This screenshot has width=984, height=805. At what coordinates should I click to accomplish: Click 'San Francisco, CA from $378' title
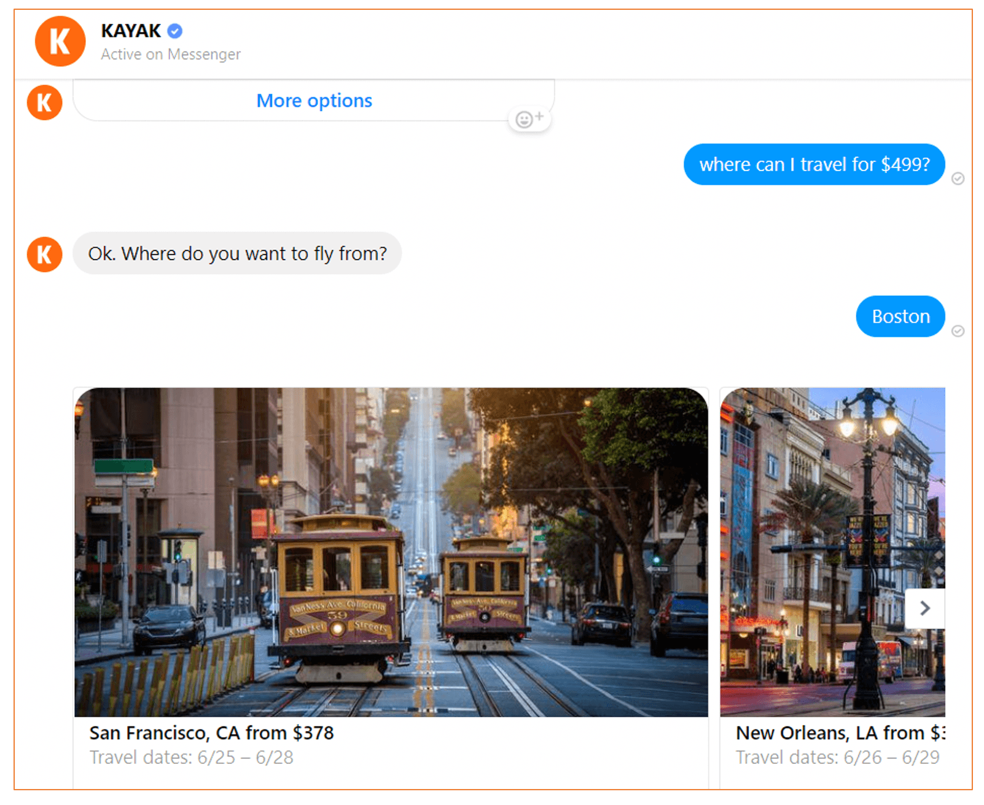(211, 733)
